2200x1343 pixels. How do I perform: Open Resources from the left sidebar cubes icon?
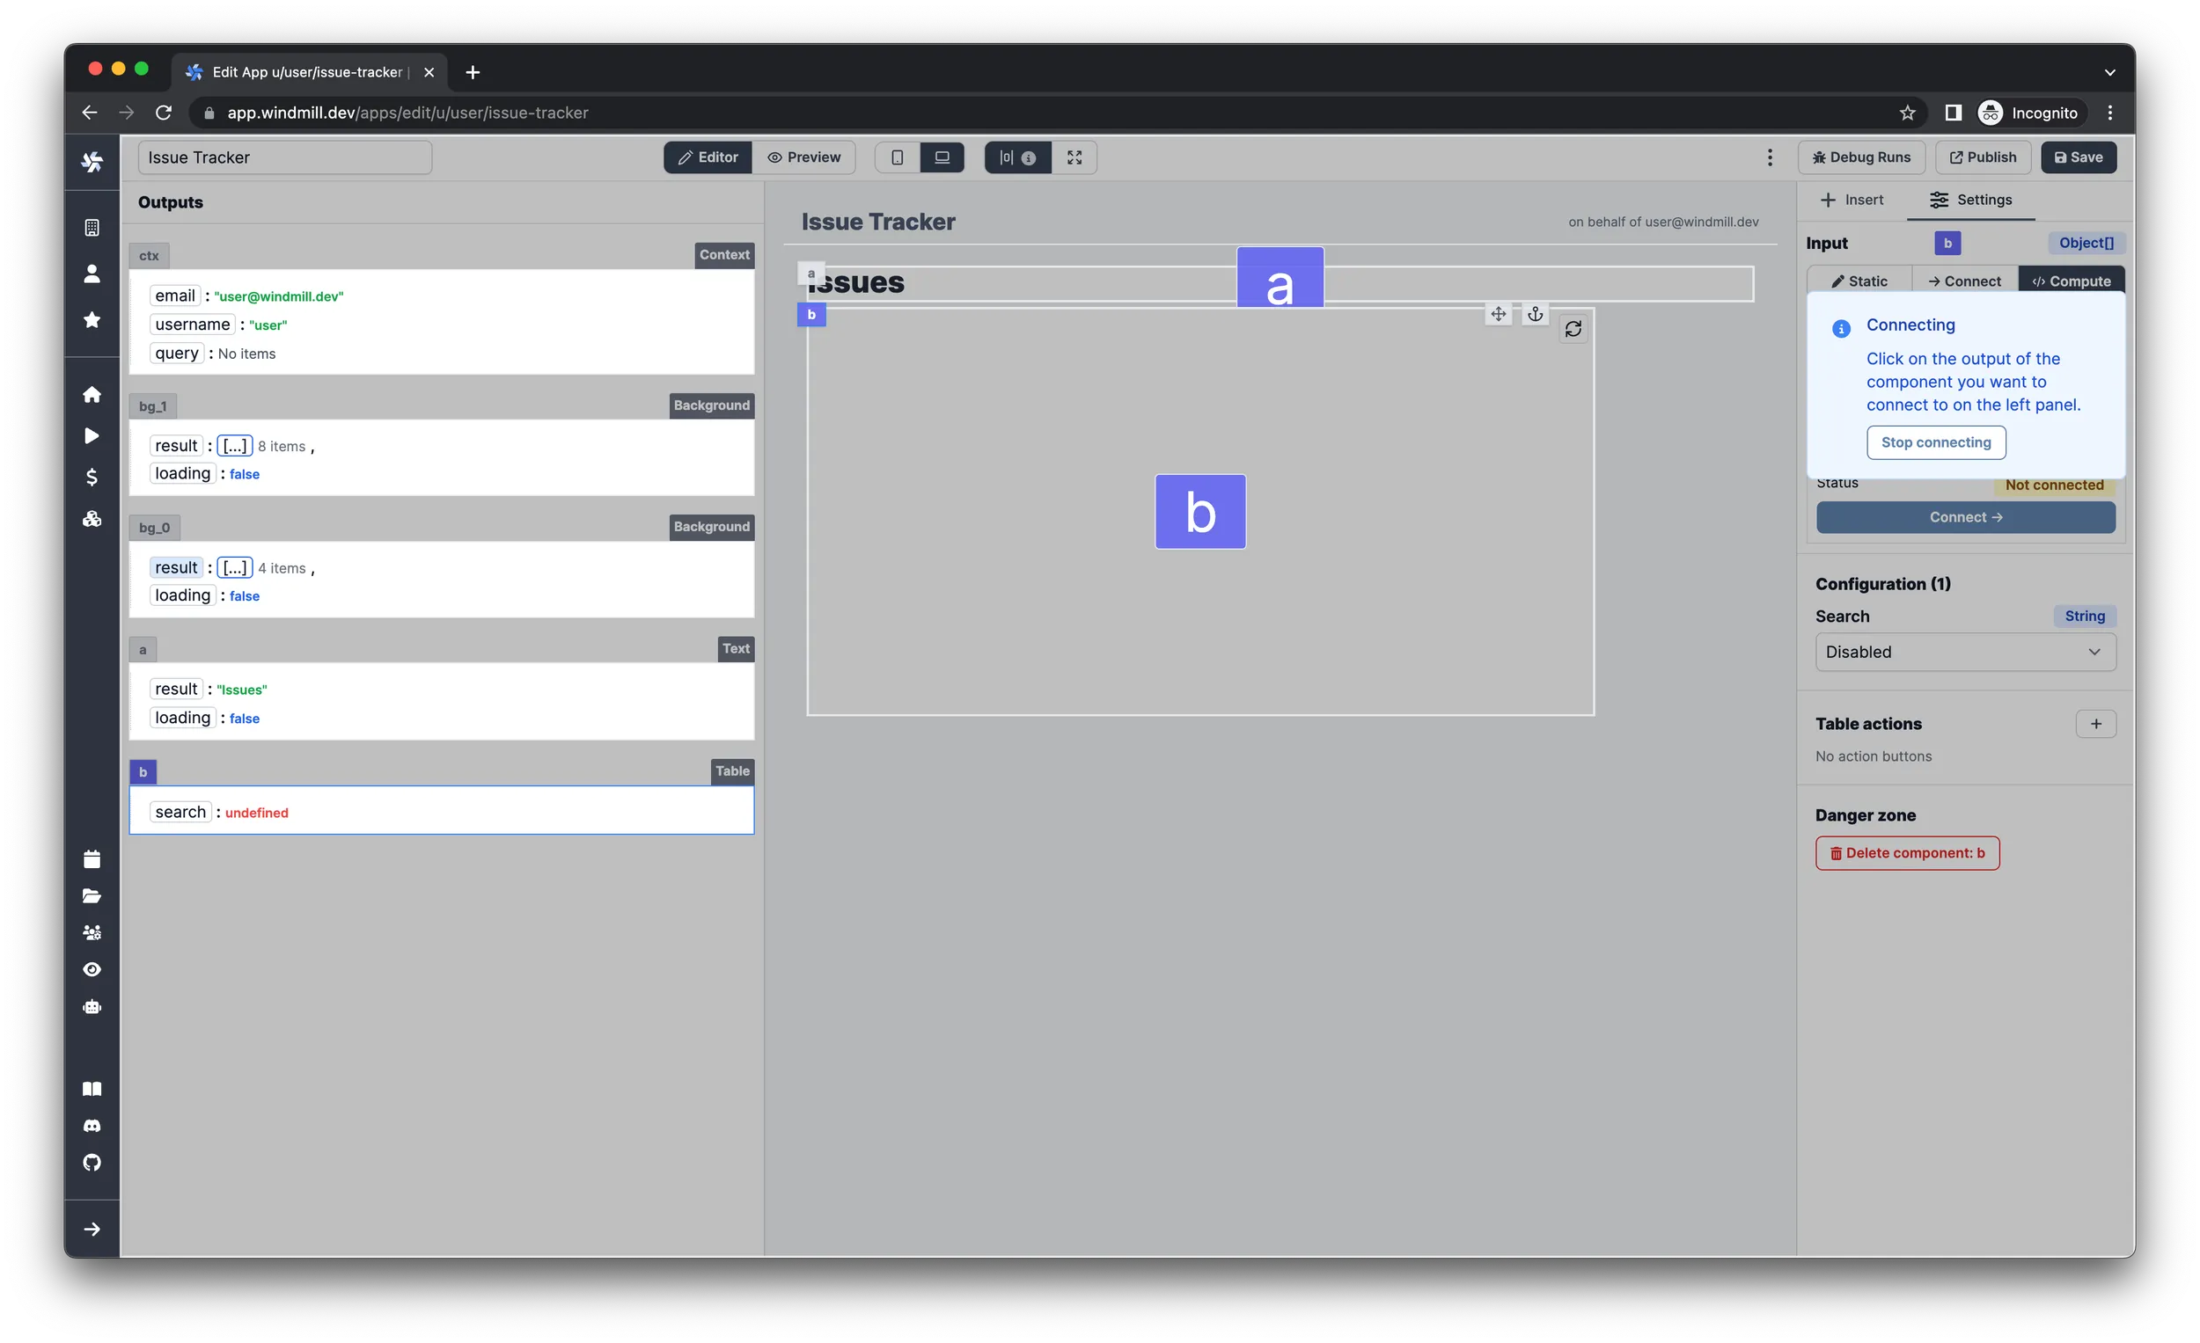point(92,518)
